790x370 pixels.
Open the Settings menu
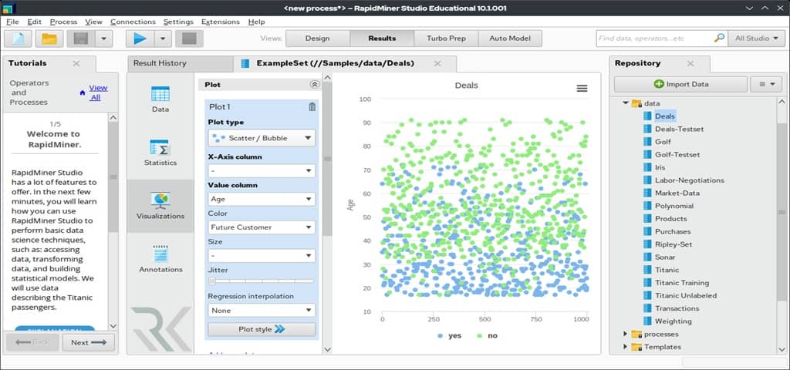click(x=178, y=22)
